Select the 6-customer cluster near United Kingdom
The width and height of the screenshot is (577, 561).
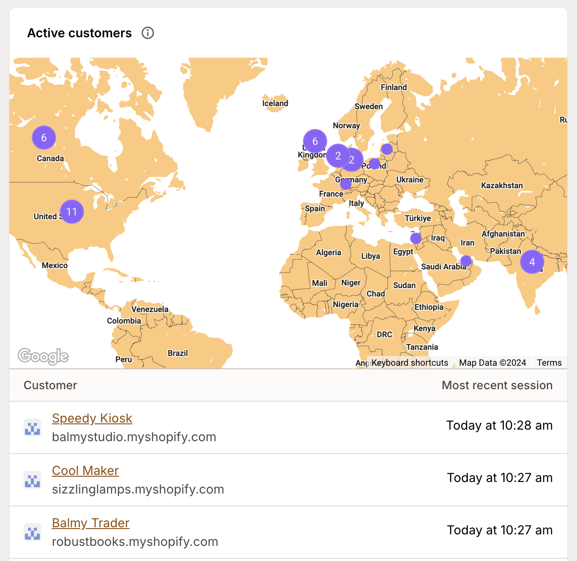click(x=315, y=142)
